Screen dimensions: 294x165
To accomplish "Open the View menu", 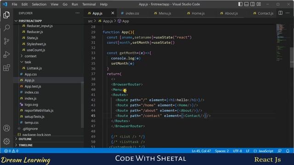I will pos(54,4).
